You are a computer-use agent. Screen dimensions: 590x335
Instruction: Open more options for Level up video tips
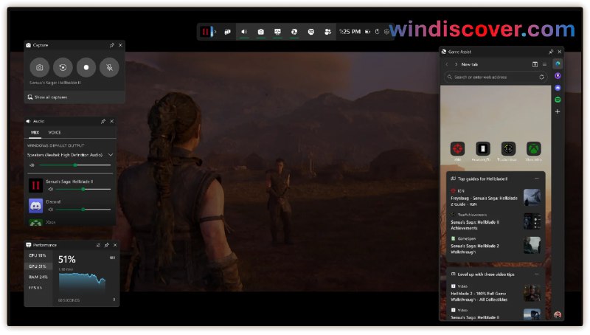coord(537,274)
